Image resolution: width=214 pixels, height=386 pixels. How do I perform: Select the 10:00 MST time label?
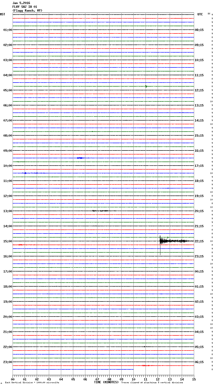tap(8, 166)
